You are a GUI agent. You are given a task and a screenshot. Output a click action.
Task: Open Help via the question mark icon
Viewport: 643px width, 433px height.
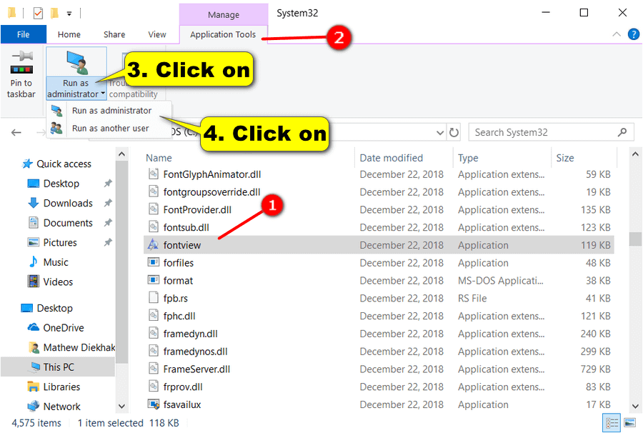[x=633, y=34]
